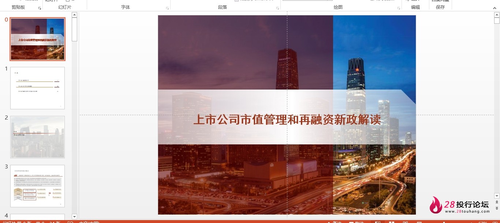Click the 保存 group label
The image size is (500, 223).
[x=440, y=7]
